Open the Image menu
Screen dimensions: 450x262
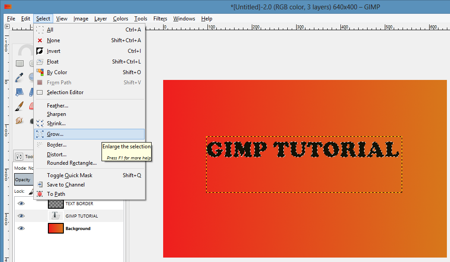coord(81,18)
